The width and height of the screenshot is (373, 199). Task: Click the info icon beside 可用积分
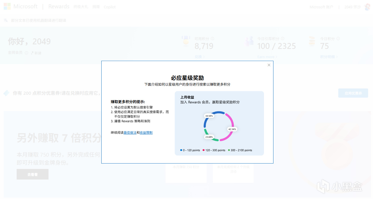(212, 39)
